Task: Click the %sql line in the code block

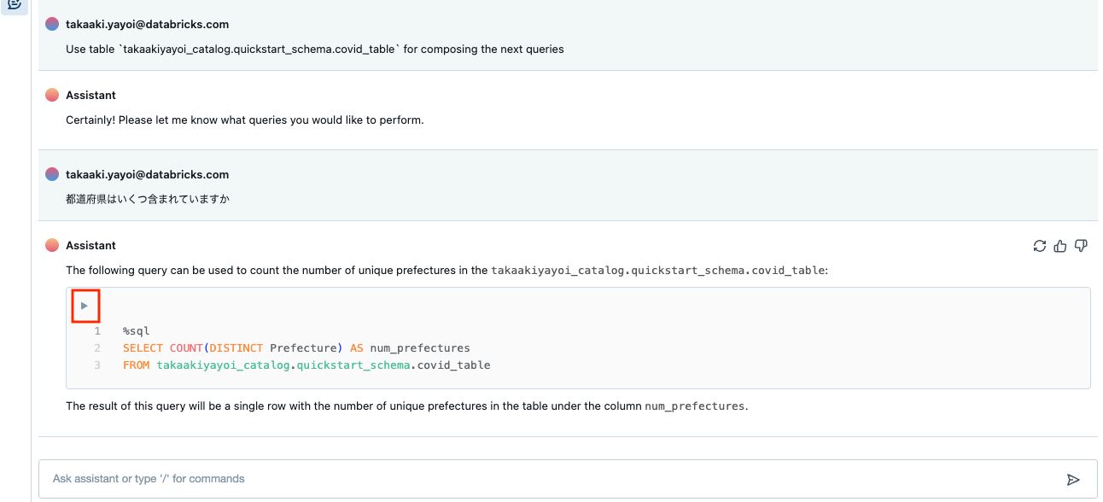Action: [x=136, y=331]
